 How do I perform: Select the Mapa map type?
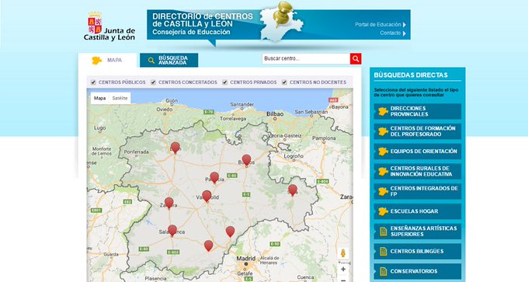coord(99,99)
